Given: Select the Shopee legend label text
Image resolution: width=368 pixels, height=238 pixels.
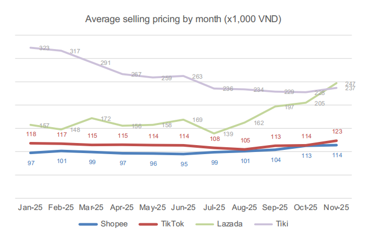Looking at the screenshot, I should pyautogui.click(x=114, y=224).
